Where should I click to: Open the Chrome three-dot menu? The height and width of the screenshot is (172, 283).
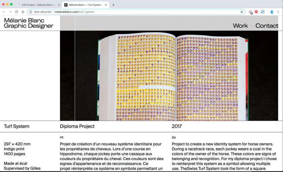coord(278,12)
